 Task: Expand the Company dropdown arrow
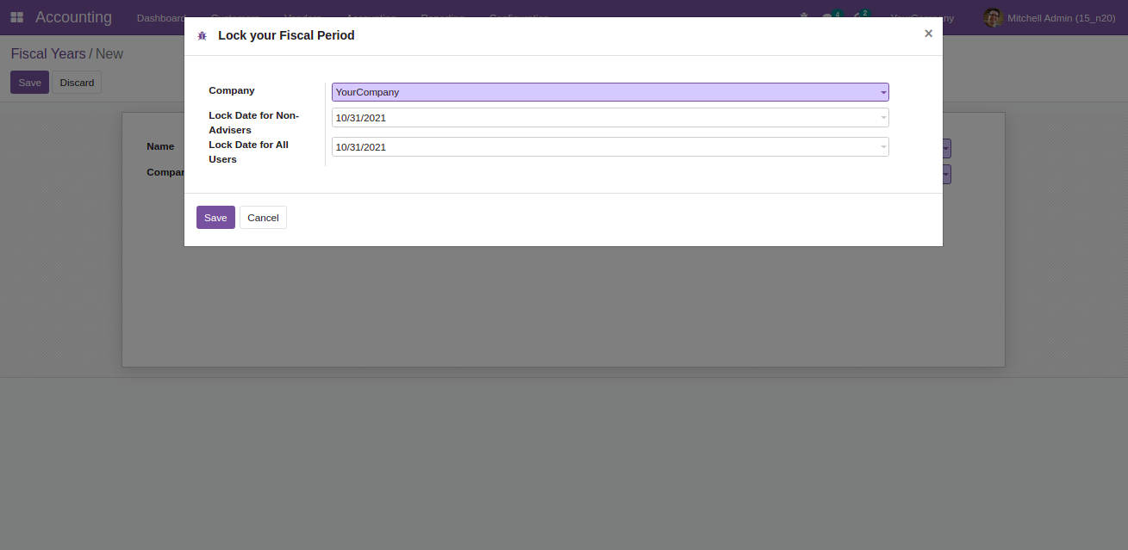[x=883, y=93]
